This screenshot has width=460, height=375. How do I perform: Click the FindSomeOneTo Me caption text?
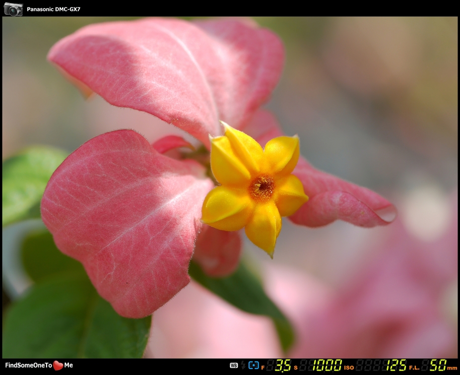coord(39,365)
